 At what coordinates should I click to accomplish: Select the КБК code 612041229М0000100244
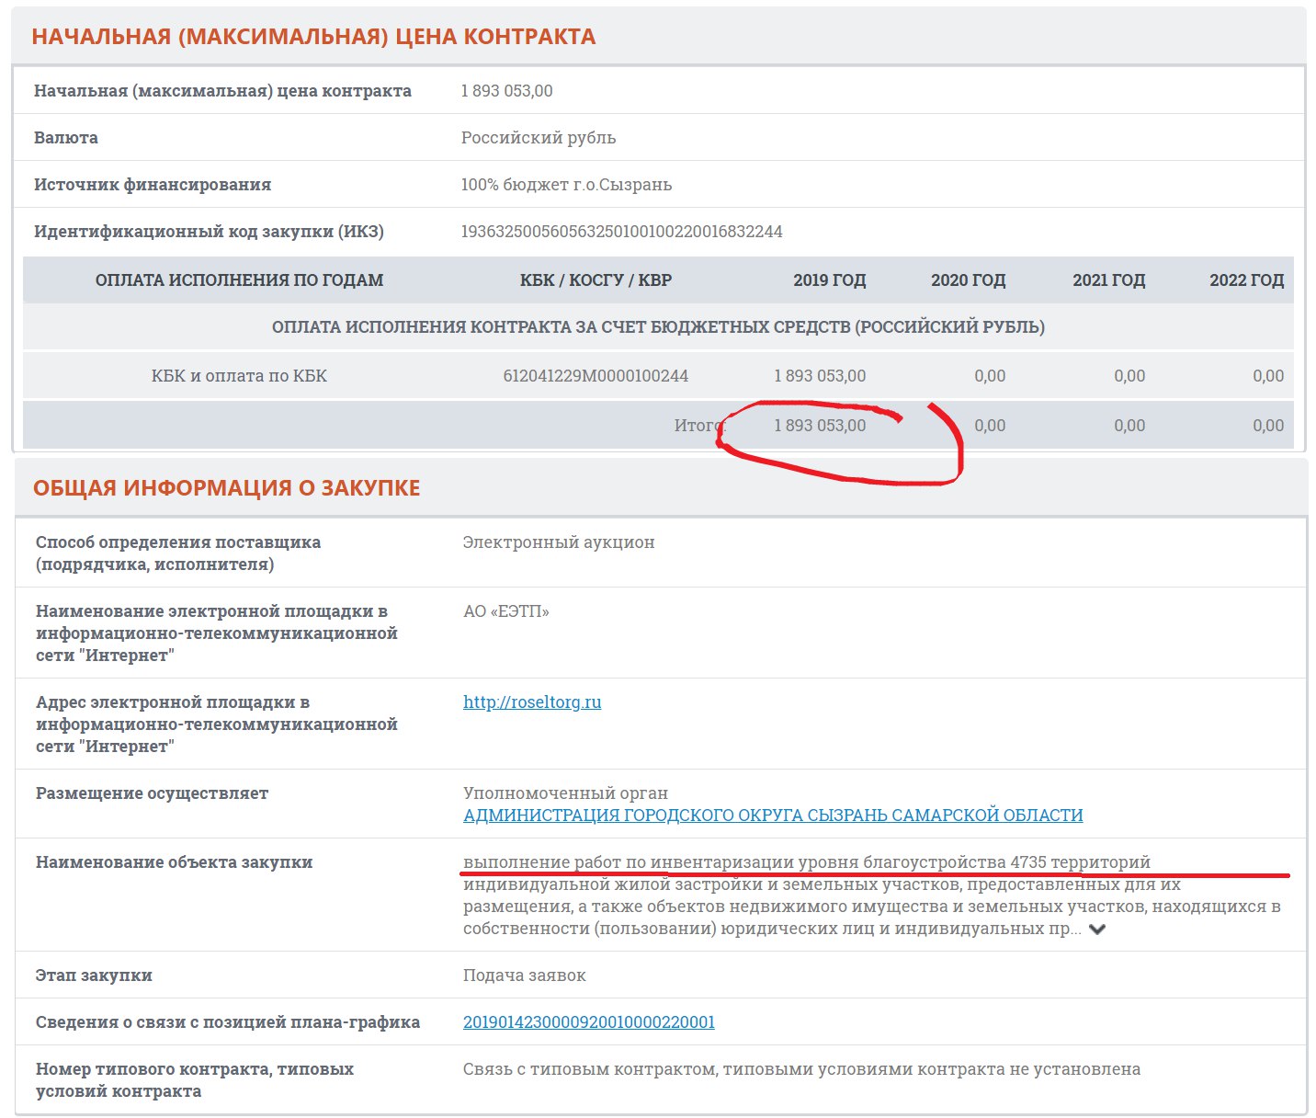[x=596, y=376]
